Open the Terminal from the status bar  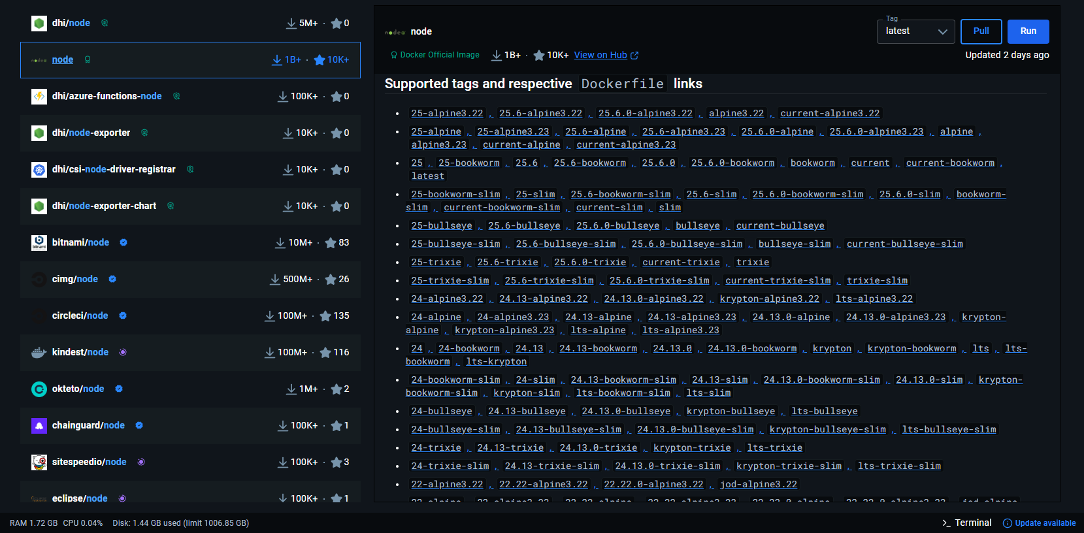point(967,523)
